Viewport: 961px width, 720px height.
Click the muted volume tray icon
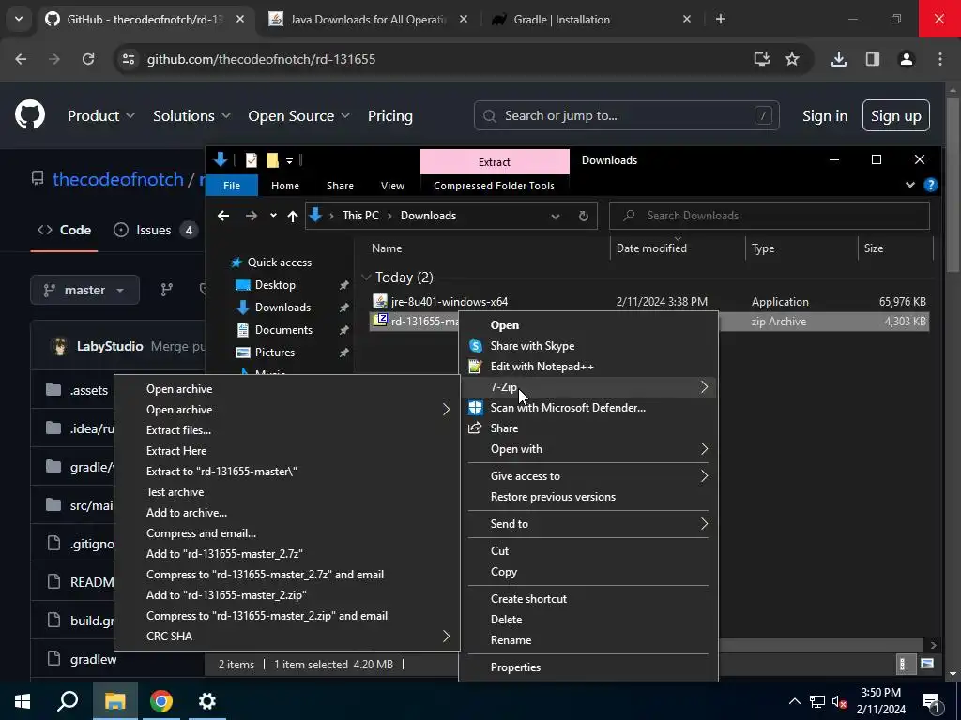point(839,701)
